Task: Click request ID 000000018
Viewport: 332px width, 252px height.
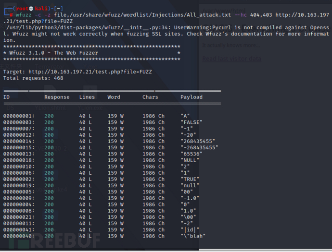Action: point(19,160)
